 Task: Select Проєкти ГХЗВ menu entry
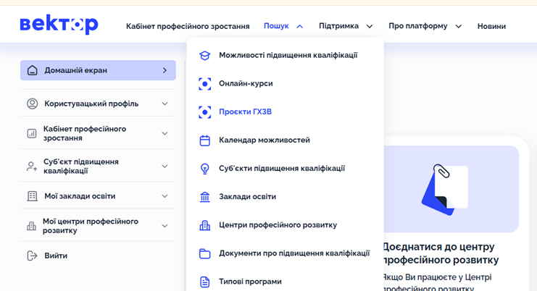(x=245, y=112)
